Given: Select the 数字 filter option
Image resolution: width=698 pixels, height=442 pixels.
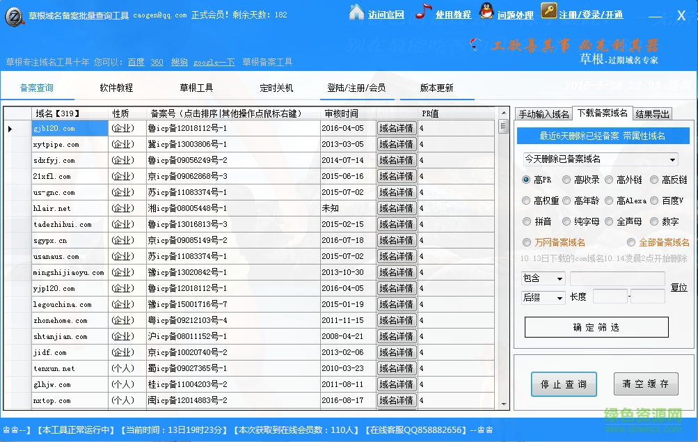Looking at the screenshot, I should 654,221.
